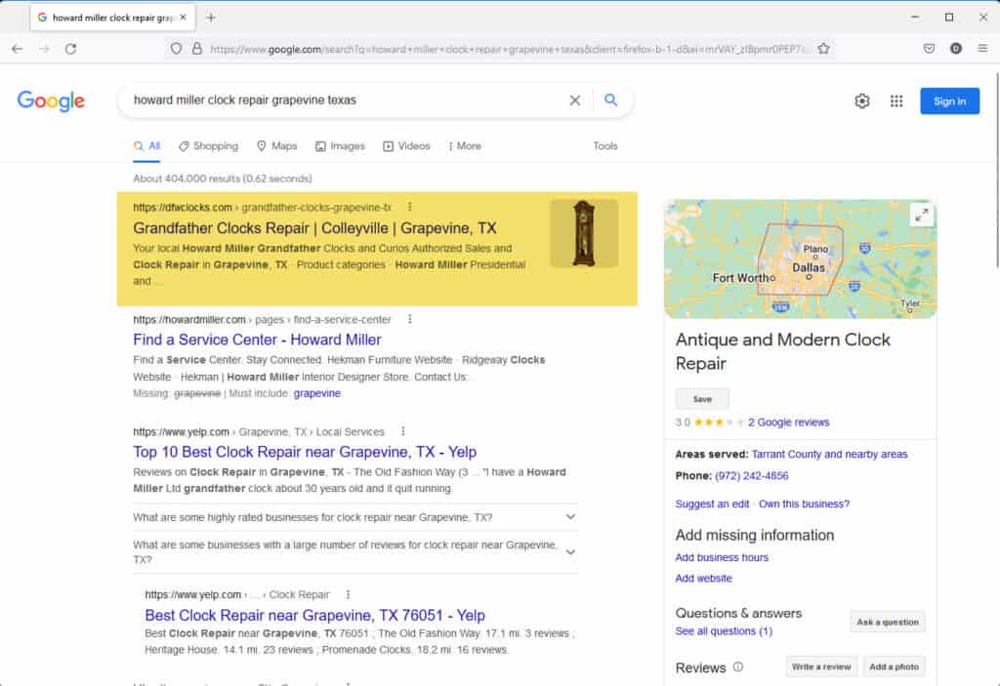Switch to the Videos tab
The image size is (1000, 686).
pyautogui.click(x=407, y=146)
